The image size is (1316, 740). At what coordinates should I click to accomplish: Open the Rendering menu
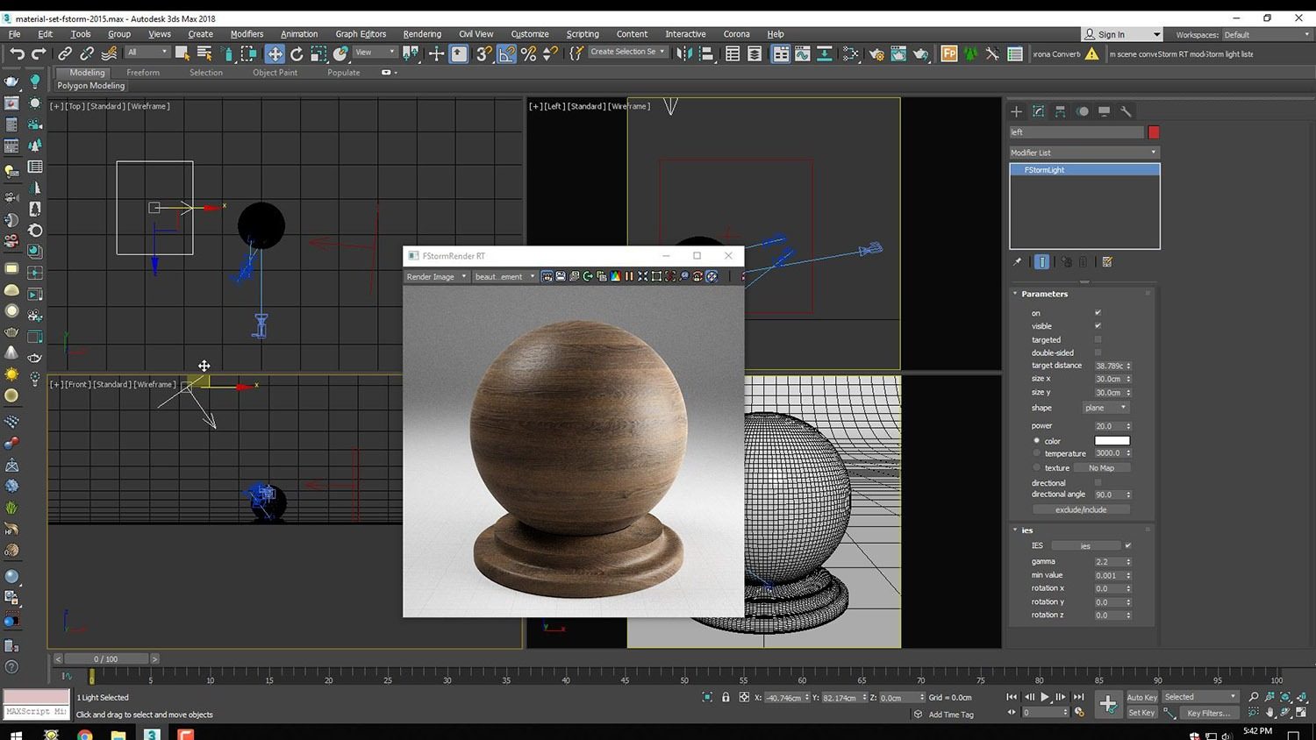[422, 34]
